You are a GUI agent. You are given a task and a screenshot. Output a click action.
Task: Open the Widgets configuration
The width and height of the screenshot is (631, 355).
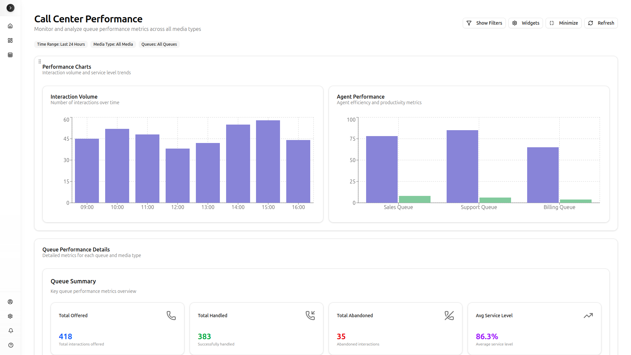(x=526, y=23)
